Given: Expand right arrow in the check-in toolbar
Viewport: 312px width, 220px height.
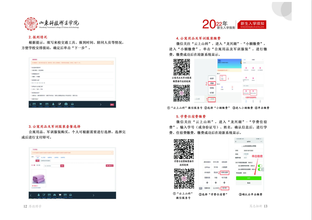Looking at the screenshot, I should [101, 104].
